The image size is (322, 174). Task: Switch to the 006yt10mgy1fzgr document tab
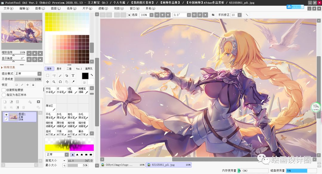pos(123,165)
